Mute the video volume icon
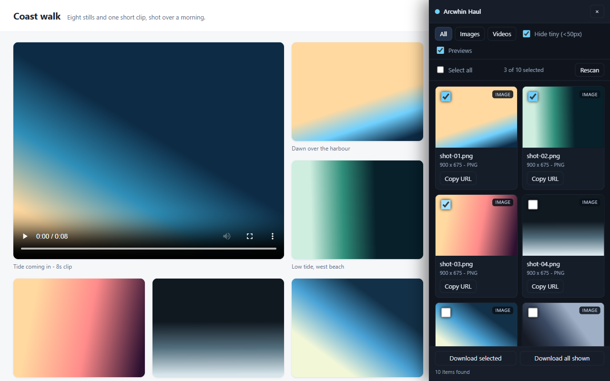Viewport: 610px width, 381px height. (x=227, y=236)
